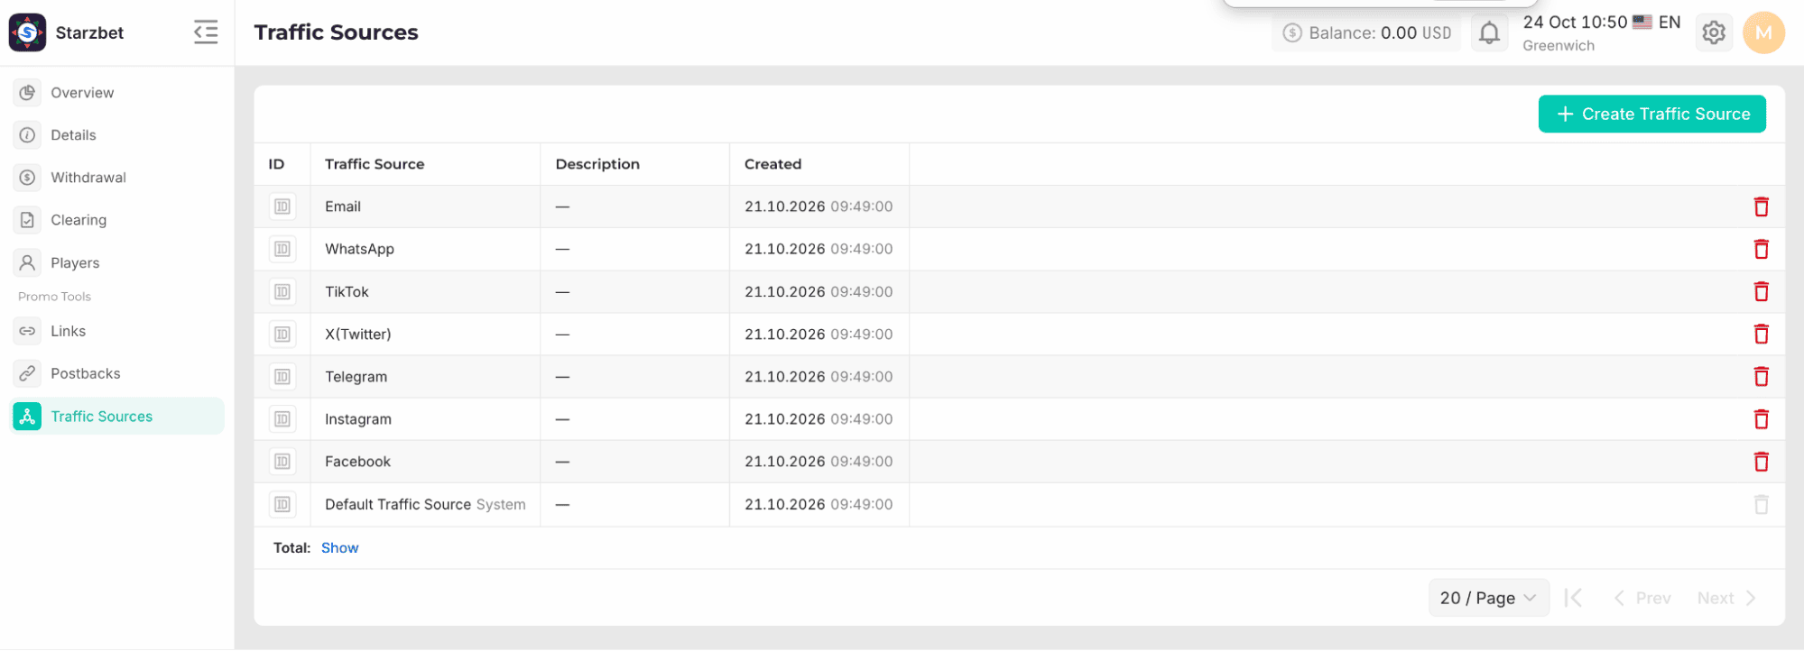Select the Default Traffic Source System text

(x=425, y=504)
